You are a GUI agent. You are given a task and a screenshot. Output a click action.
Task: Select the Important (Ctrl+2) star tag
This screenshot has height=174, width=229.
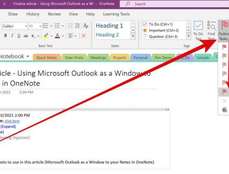(161, 30)
